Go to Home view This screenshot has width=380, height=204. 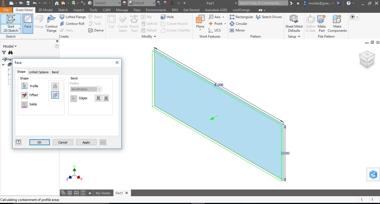(x=57, y=3)
